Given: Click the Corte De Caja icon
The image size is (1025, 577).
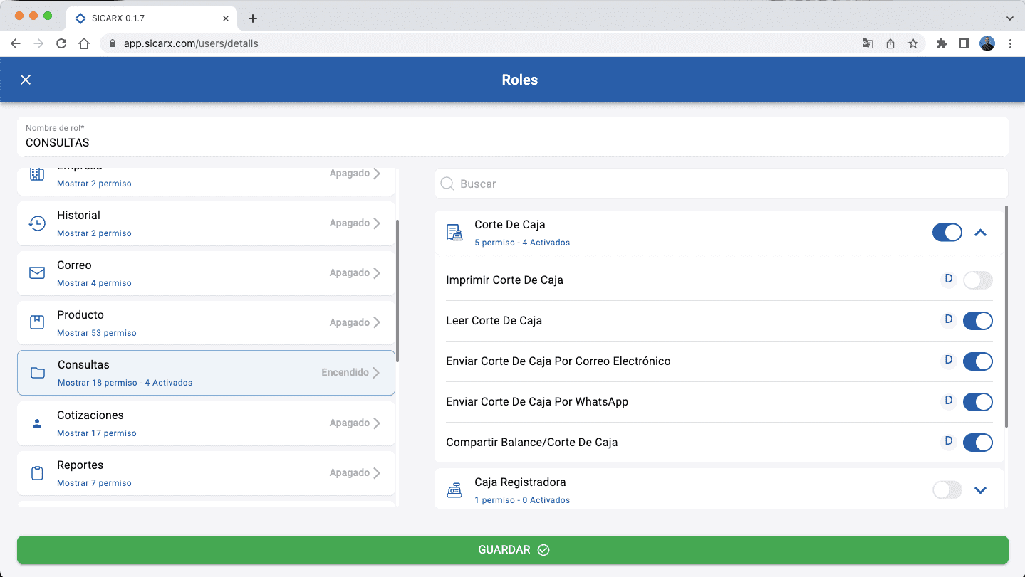Looking at the screenshot, I should tap(454, 233).
